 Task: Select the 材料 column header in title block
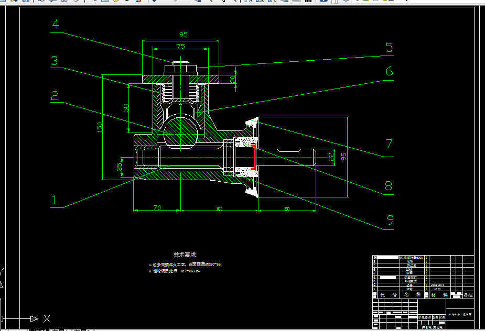439,295
